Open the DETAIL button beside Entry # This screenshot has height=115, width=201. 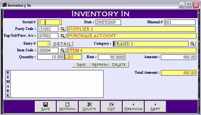click(62, 44)
